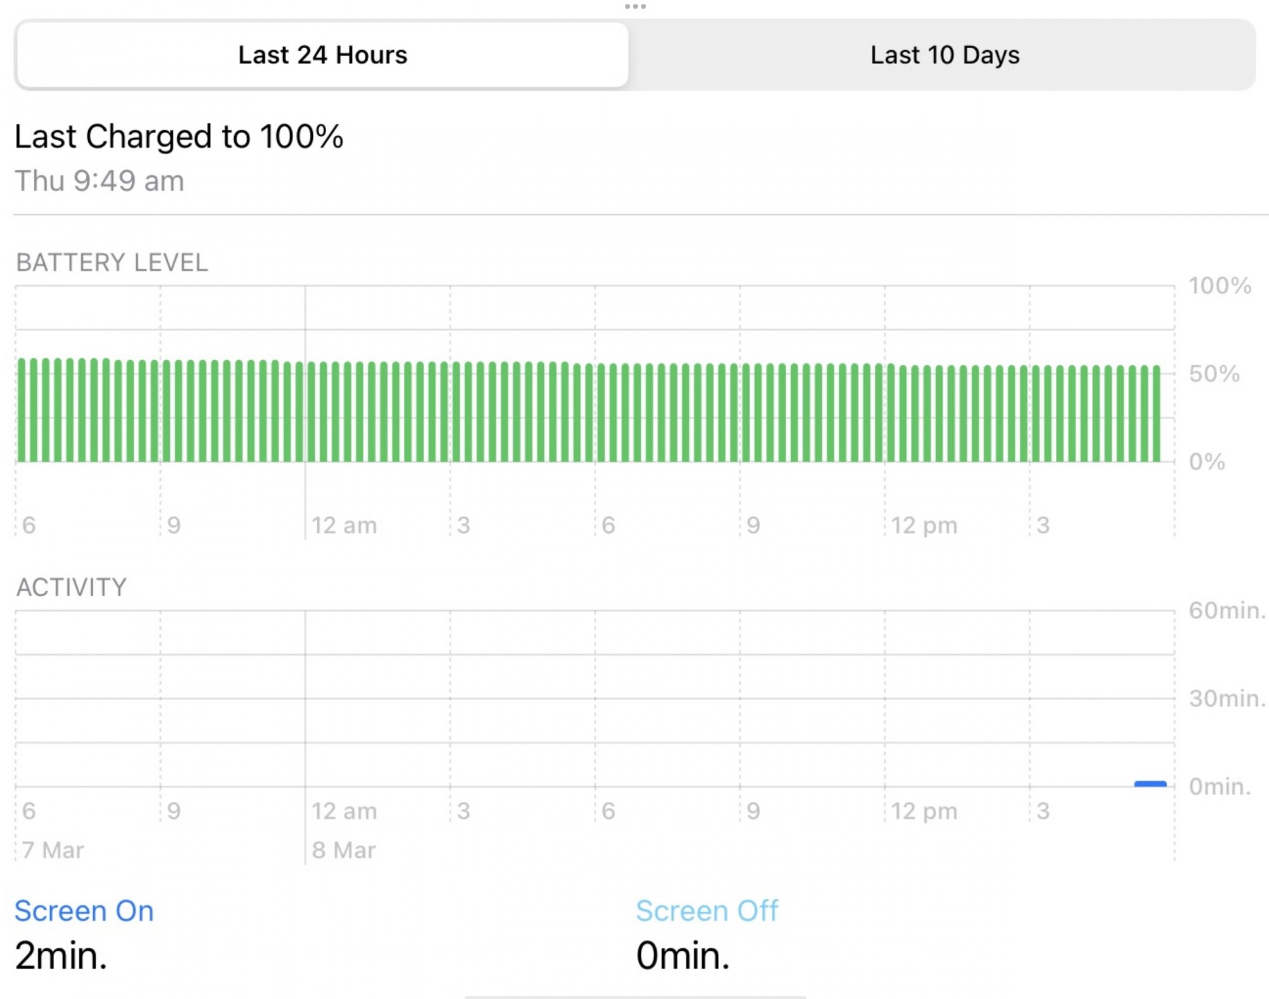Image resolution: width=1269 pixels, height=999 pixels.
Task: Tap the 8 Mar date label
Action: click(x=343, y=850)
